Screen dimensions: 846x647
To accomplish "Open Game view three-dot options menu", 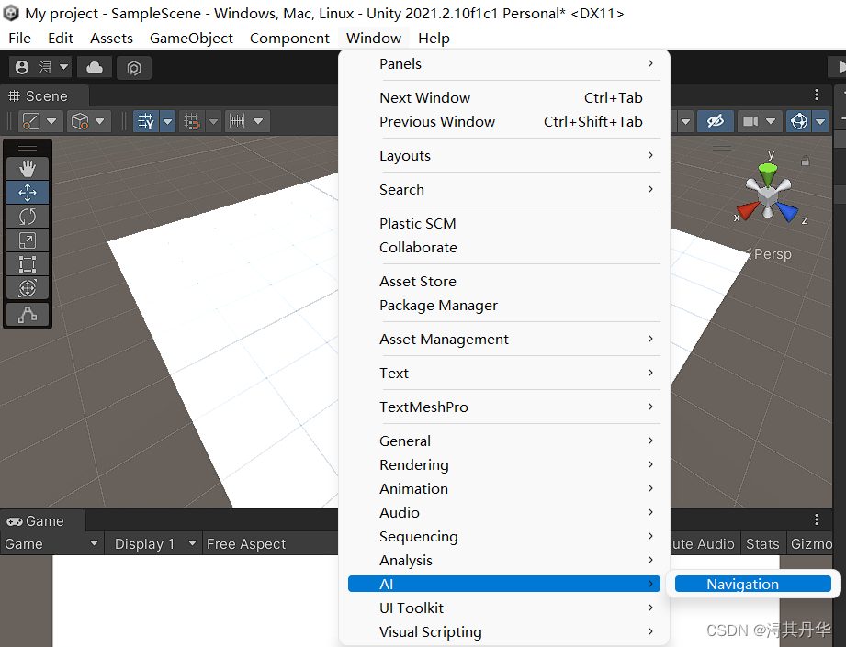I will point(817,519).
